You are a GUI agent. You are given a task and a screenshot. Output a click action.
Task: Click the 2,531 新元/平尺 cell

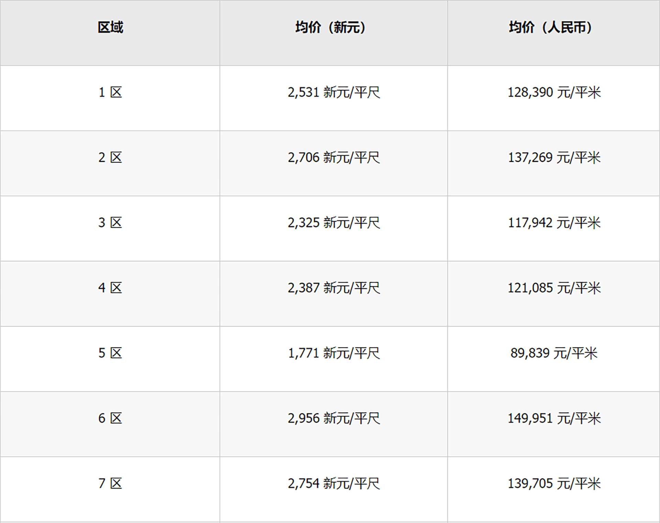coord(333,92)
